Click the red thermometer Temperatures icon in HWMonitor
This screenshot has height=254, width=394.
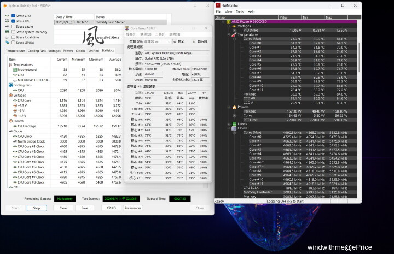[234, 34]
